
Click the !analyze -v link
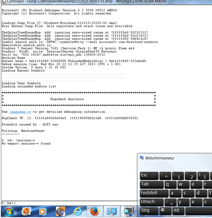point(21,112)
